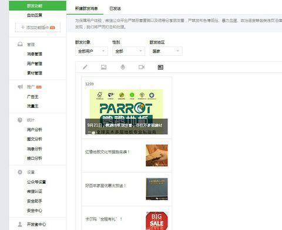Open 开发者中心
282x230 pixels.
coord(36,224)
